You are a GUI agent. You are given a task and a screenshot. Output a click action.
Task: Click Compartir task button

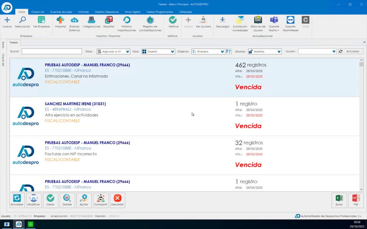point(101,200)
